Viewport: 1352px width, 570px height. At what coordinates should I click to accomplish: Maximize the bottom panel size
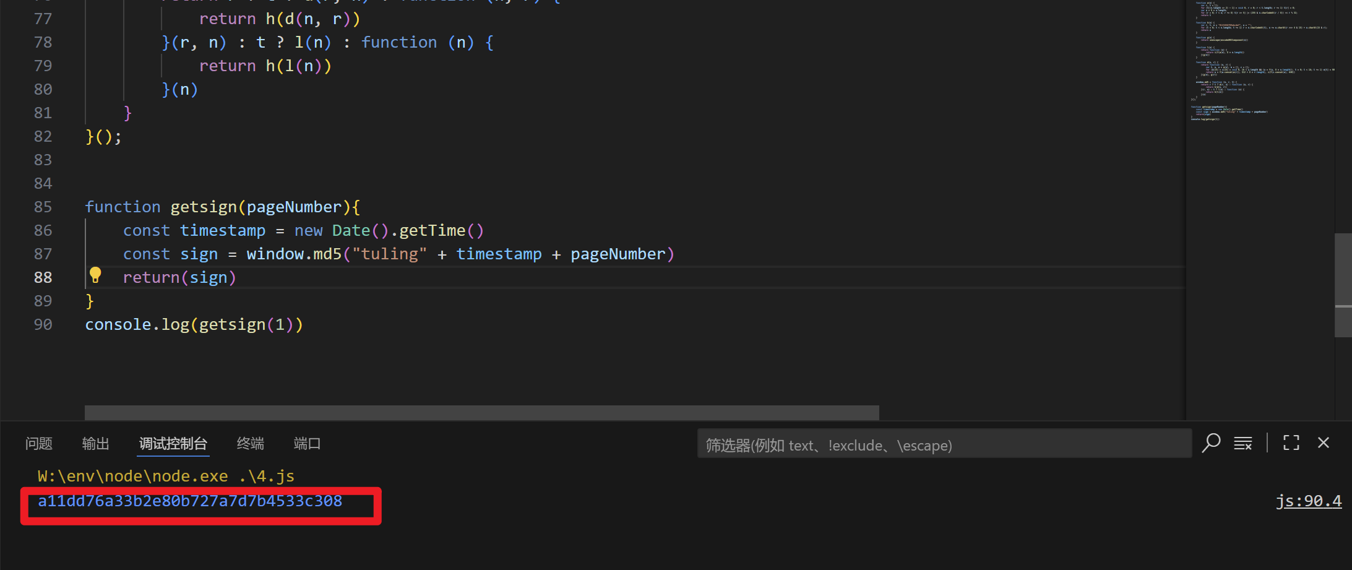(1291, 443)
